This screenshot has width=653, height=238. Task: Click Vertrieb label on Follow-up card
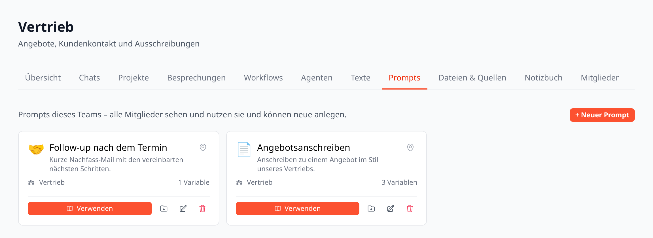point(52,182)
